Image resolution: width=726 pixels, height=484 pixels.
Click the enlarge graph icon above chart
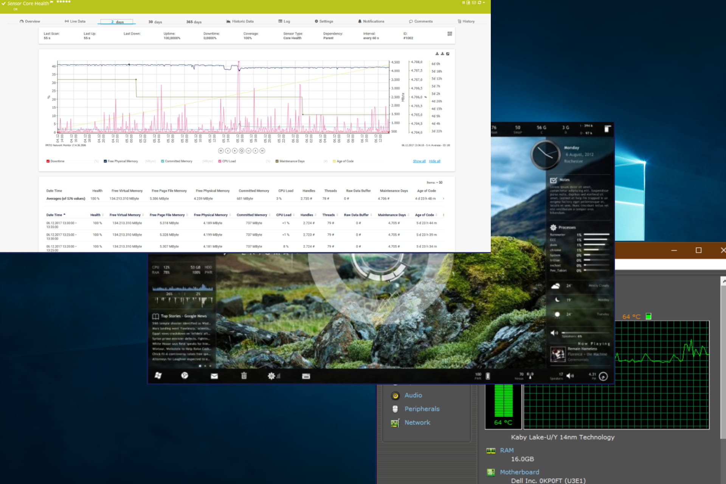point(448,54)
